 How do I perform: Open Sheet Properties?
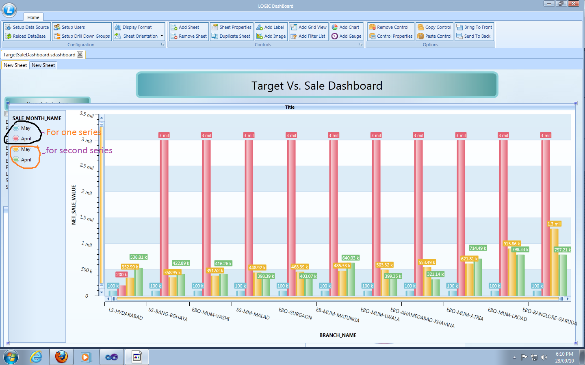point(232,27)
